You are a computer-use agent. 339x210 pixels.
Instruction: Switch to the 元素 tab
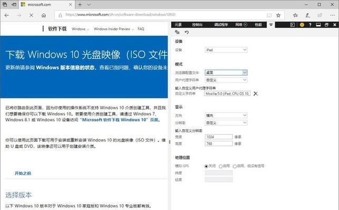178,25
